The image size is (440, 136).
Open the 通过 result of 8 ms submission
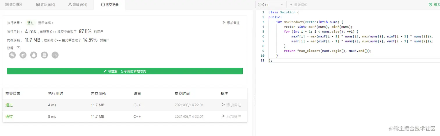click(9, 117)
